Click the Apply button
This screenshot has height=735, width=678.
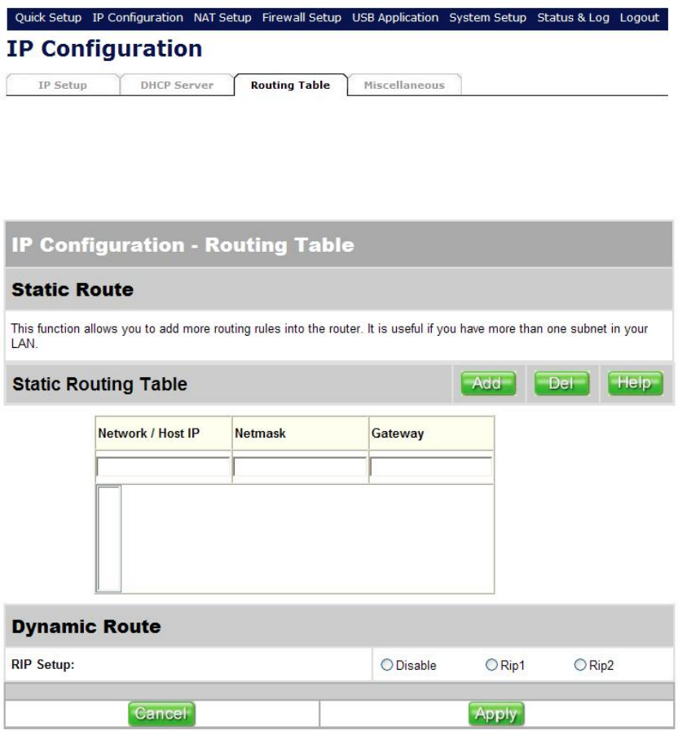click(x=496, y=714)
